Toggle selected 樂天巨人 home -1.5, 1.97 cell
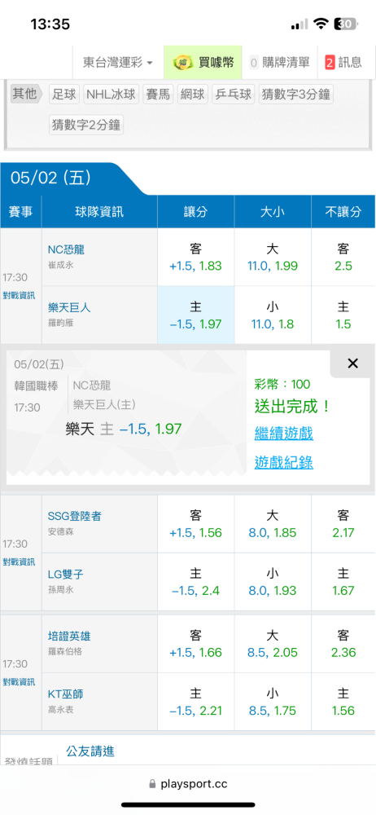 [196, 315]
